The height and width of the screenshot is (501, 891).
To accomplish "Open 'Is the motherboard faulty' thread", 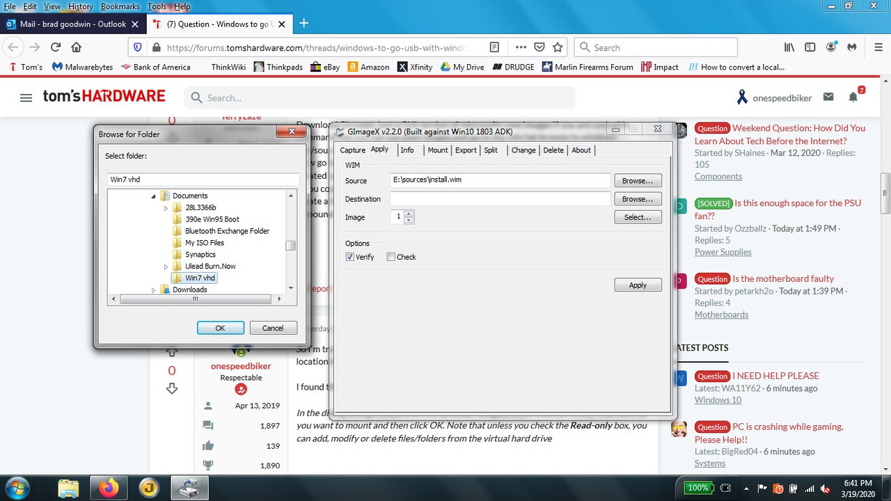I will click(x=783, y=278).
